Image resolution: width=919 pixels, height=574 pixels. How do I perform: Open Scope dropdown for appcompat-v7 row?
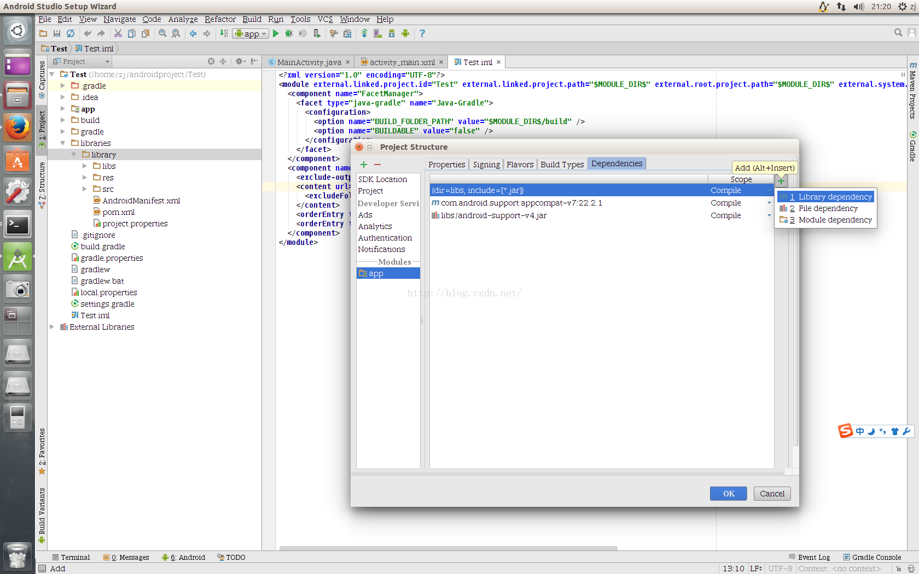pyautogui.click(x=769, y=203)
